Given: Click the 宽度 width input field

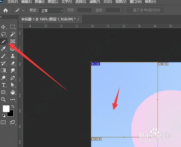Looking at the screenshot, I should (84, 10).
